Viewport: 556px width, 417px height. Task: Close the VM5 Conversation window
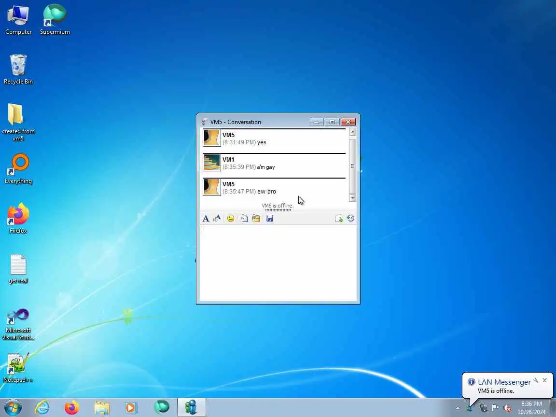tap(348, 122)
